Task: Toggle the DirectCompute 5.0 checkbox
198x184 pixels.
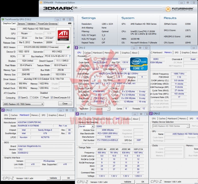Action: (52, 97)
